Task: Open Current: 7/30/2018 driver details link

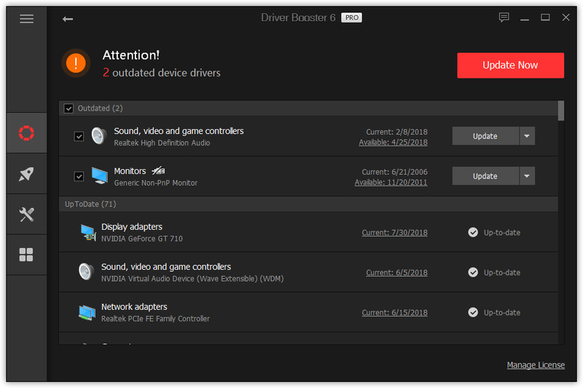Action: [394, 232]
